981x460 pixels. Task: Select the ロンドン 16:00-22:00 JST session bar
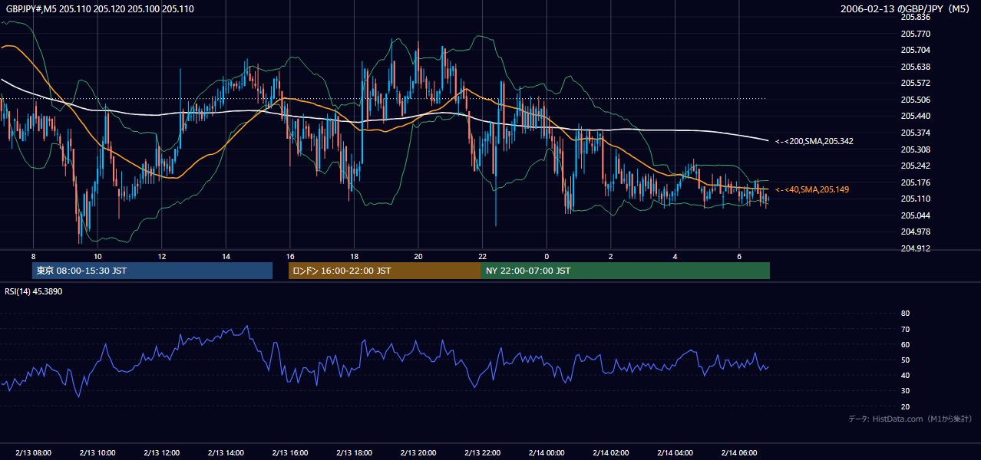coord(385,271)
